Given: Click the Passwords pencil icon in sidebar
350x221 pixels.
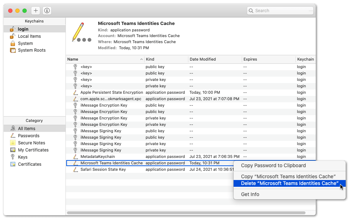Looking at the screenshot, I should [x=13, y=136].
